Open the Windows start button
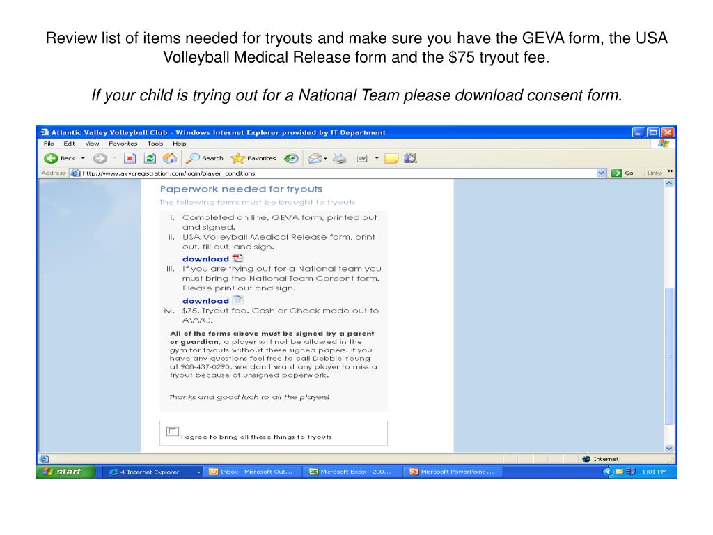 click(x=66, y=472)
